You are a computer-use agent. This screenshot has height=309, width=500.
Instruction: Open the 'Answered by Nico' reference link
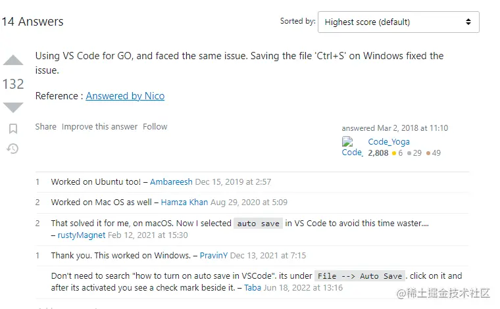coord(125,96)
